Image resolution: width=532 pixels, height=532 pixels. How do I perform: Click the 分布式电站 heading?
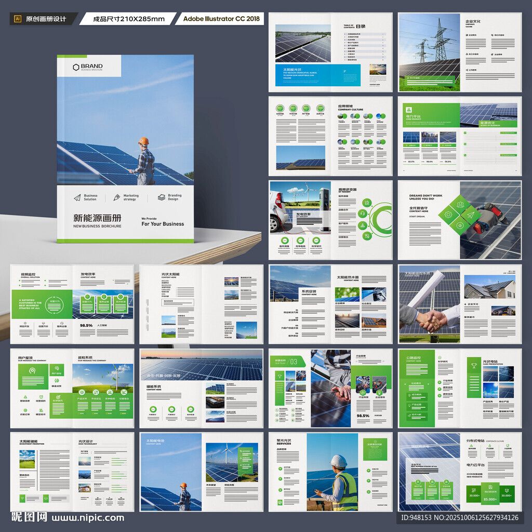click(475, 441)
